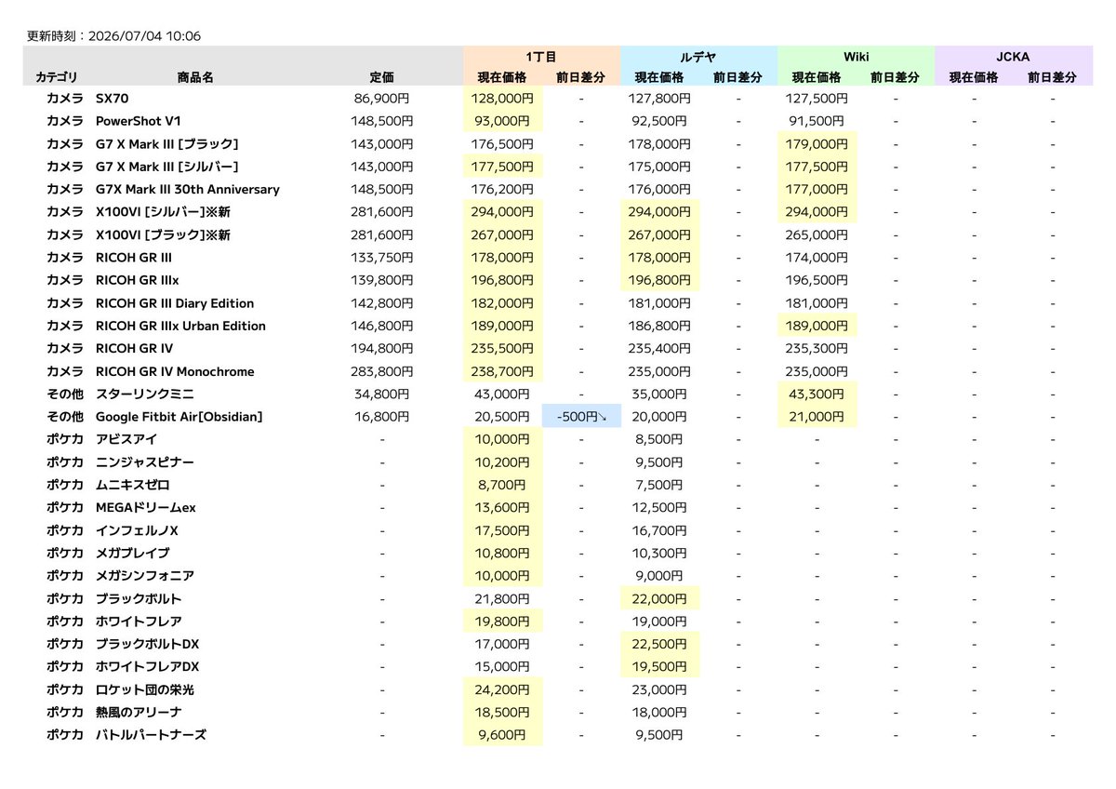
Task: Click RICOH GR IV Monochrome product name
Action: 175,372
